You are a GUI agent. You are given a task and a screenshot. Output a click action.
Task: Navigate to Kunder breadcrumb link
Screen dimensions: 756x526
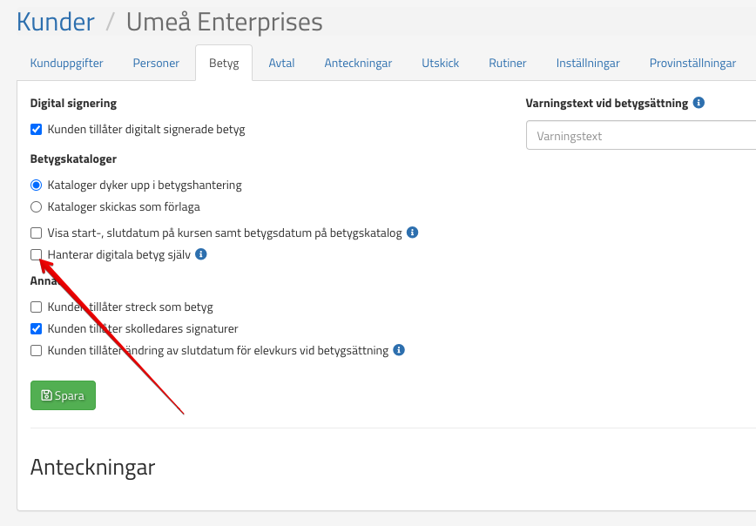[56, 22]
